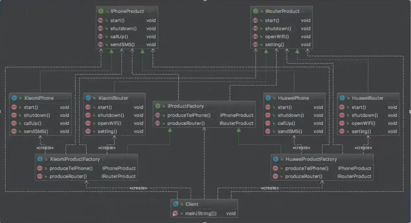Click produceTelPhone() method name in HuaweiProductFactory
The image size is (411, 223).
(x=307, y=168)
